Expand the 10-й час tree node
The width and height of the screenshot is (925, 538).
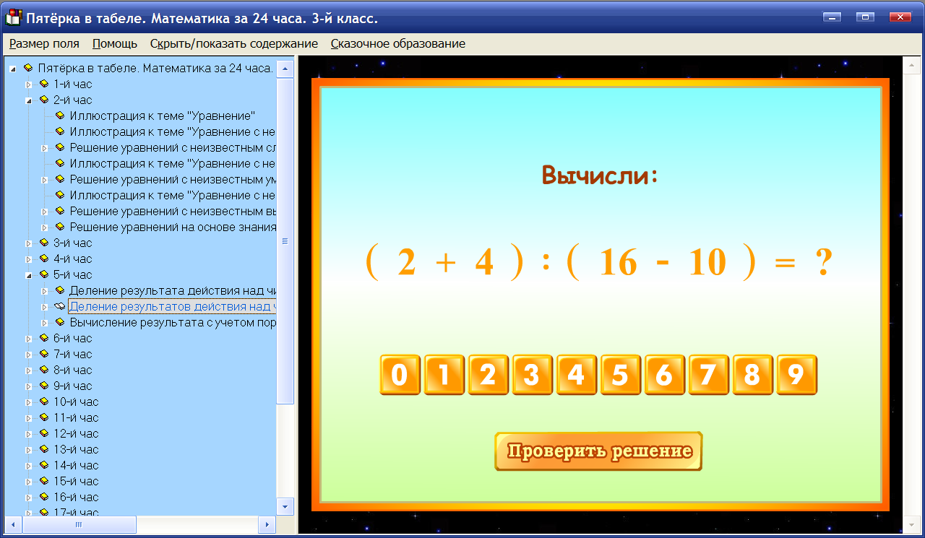click(29, 402)
